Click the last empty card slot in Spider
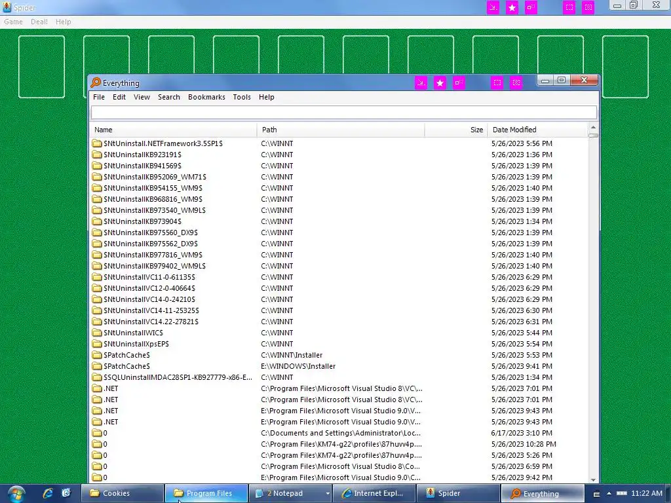The image size is (671, 503). (625, 67)
